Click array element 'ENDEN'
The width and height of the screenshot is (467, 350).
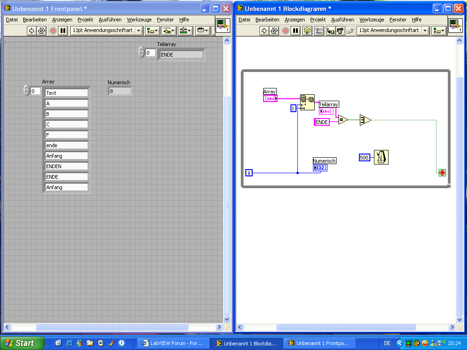point(67,166)
